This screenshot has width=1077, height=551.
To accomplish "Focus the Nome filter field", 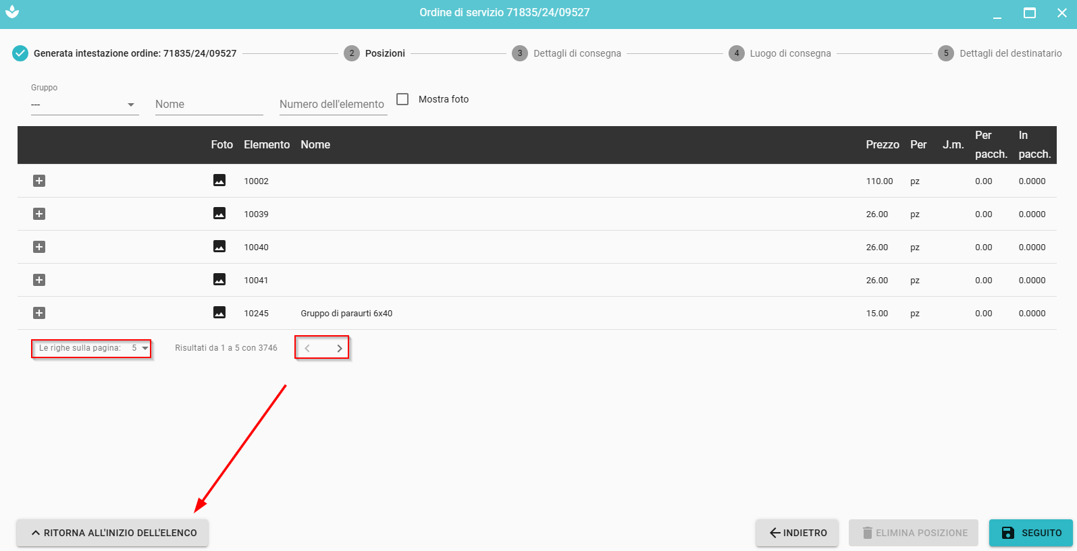I will [x=209, y=105].
